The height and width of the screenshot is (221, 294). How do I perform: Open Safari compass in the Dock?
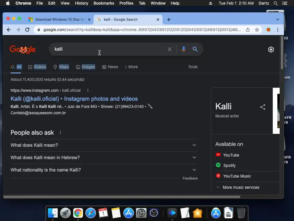pos(90,213)
